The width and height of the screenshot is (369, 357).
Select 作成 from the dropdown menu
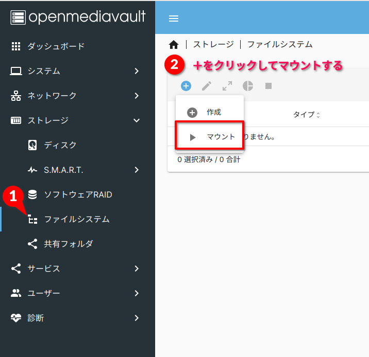[x=209, y=112]
